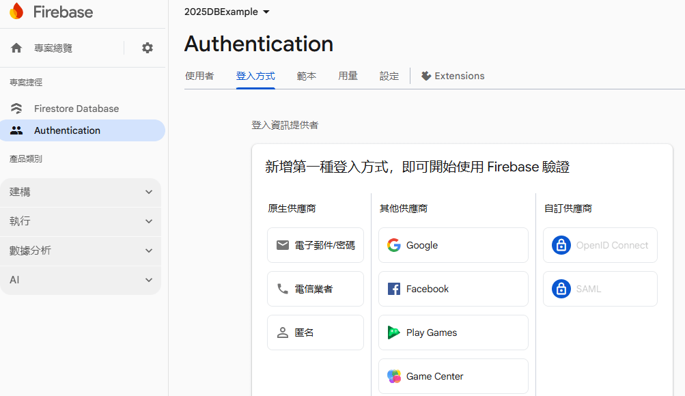Screen dimensions: 685x396
Task: Click the 其他供應商 column heading
Action: [404, 209]
